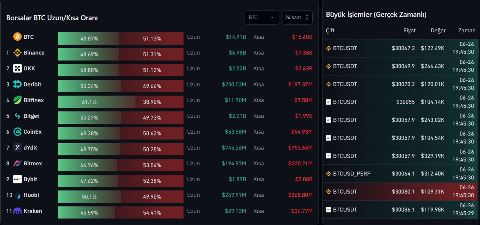Click Bitmex short value $220.21M

(300, 164)
